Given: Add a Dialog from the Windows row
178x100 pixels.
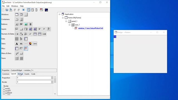Looking at the screenshot, I should (x=21, y=14).
